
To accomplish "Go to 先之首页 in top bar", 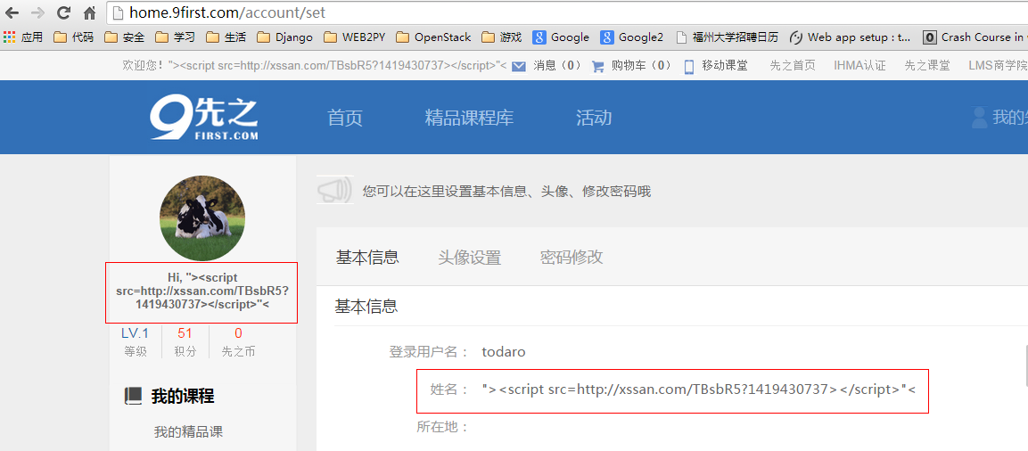I will [792, 66].
